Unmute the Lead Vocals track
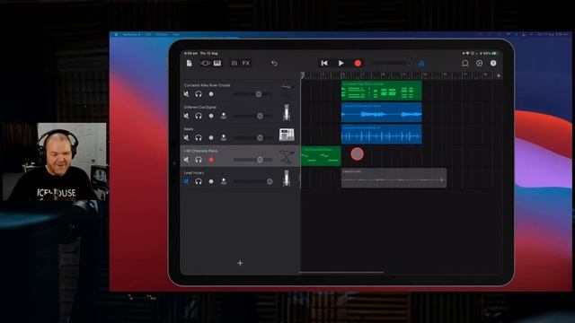The width and height of the screenshot is (575, 323). tap(186, 181)
